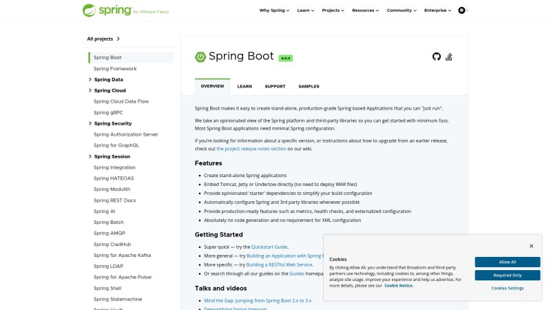This screenshot has height=310, width=551.
Task: Toggle the dark mode theme switch
Action: point(461,10)
